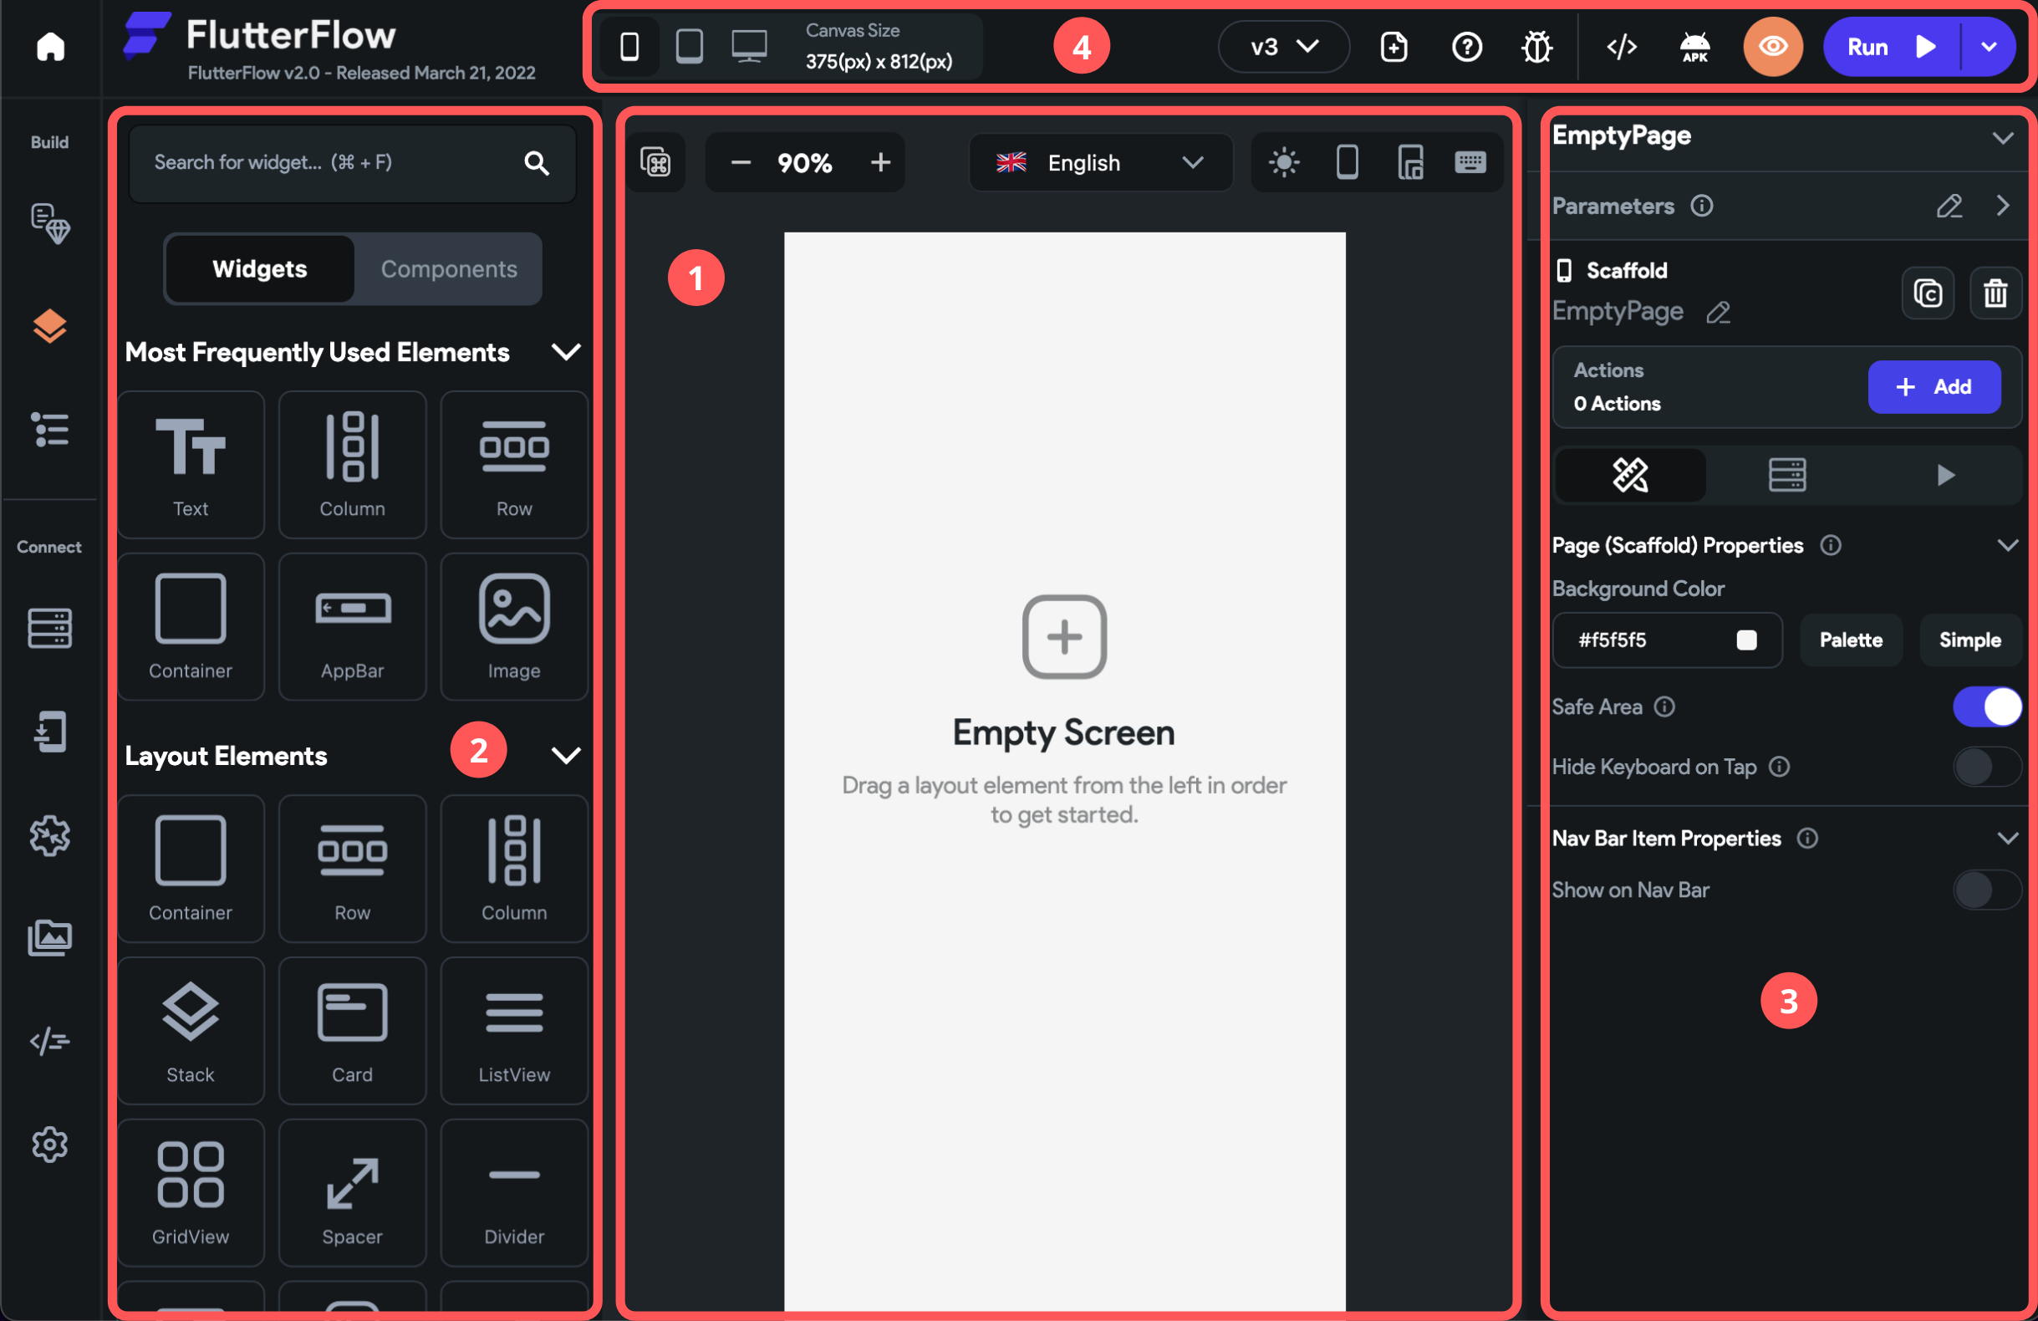The height and width of the screenshot is (1321, 2038).
Task: Open the API calls phone icon in sidebar
Action: coord(49,732)
